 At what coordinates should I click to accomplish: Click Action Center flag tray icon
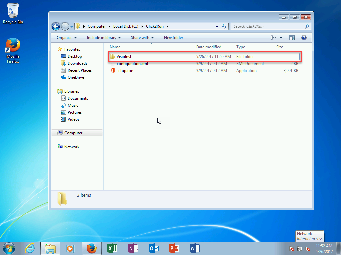coord(291,249)
